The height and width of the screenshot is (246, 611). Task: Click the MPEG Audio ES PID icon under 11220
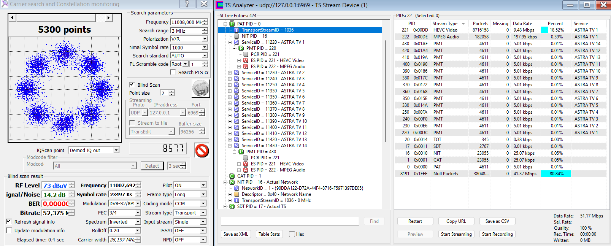pyautogui.click(x=246, y=67)
